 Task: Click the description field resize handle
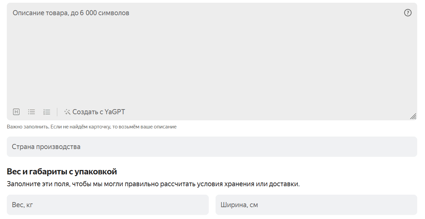(x=413, y=116)
